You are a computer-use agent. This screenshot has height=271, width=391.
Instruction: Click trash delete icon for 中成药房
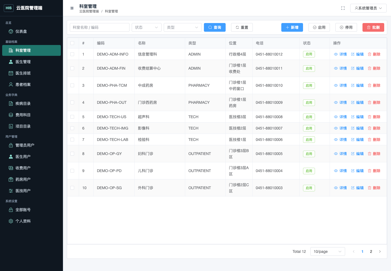coord(370,85)
